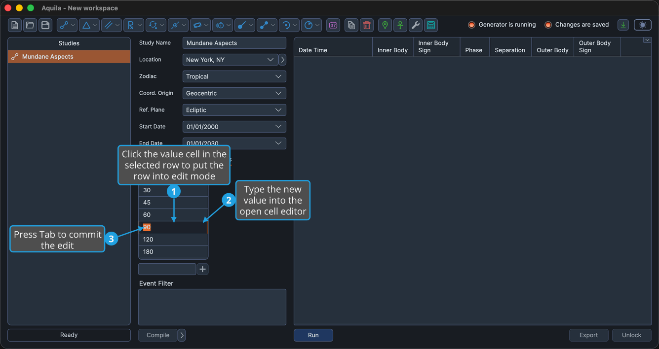Viewport: 659px width, 349px height.
Task: Click the Studies panel header
Action: pyautogui.click(x=69, y=43)
